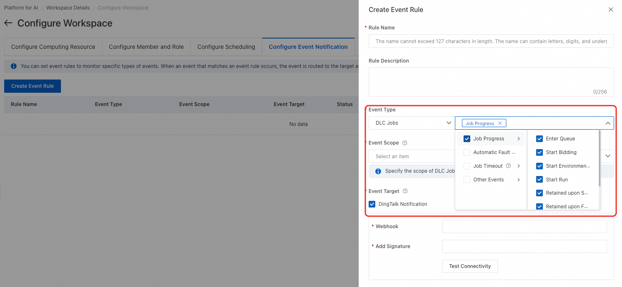Open the Event Scope dropdown arrow
Screen dimensions: 622x287
click(x=608, y=156)
